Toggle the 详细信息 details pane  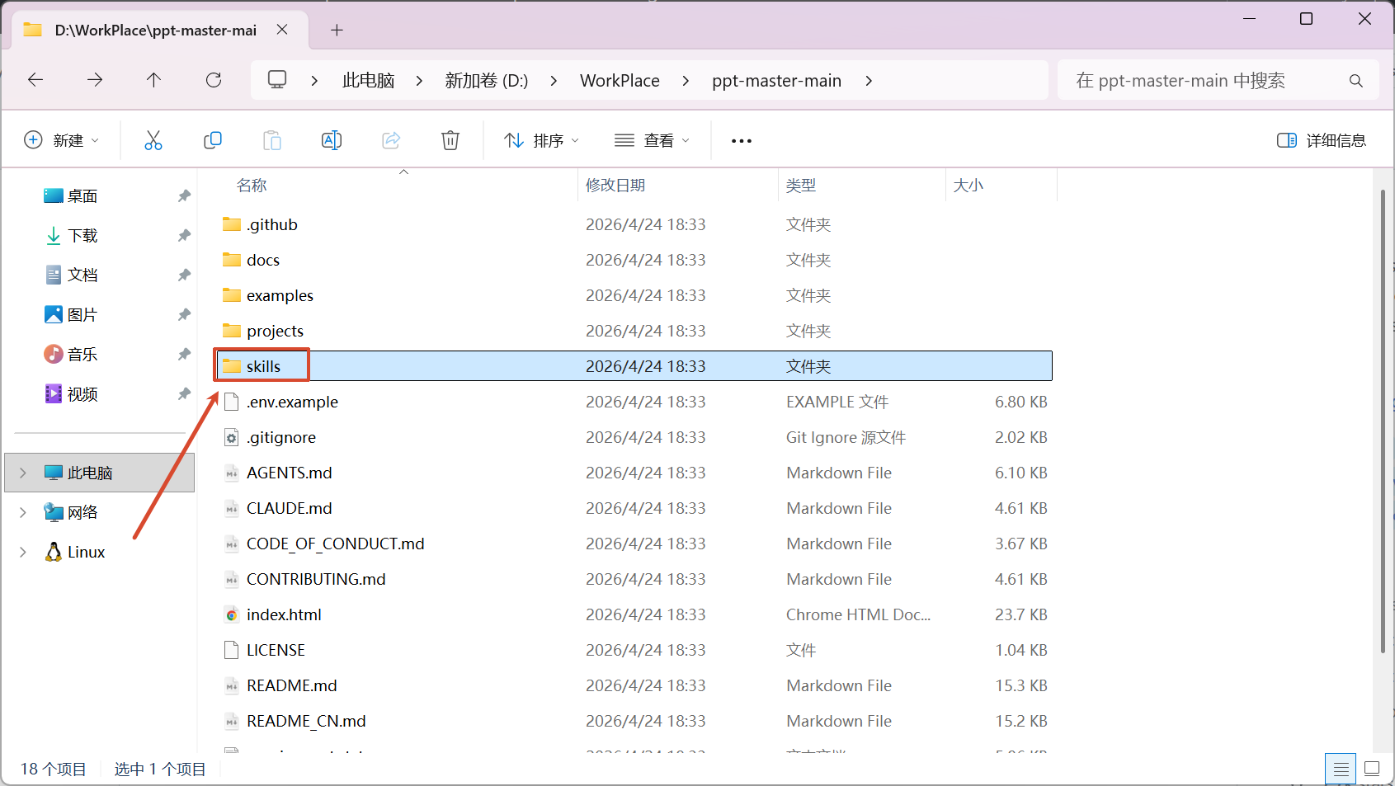point(1321,140)
